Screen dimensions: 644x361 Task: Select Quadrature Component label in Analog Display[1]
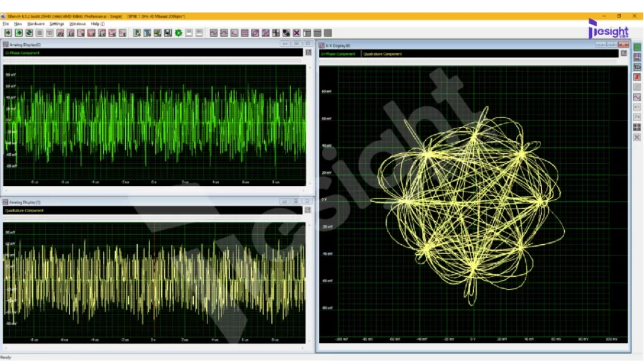point(25,210)
